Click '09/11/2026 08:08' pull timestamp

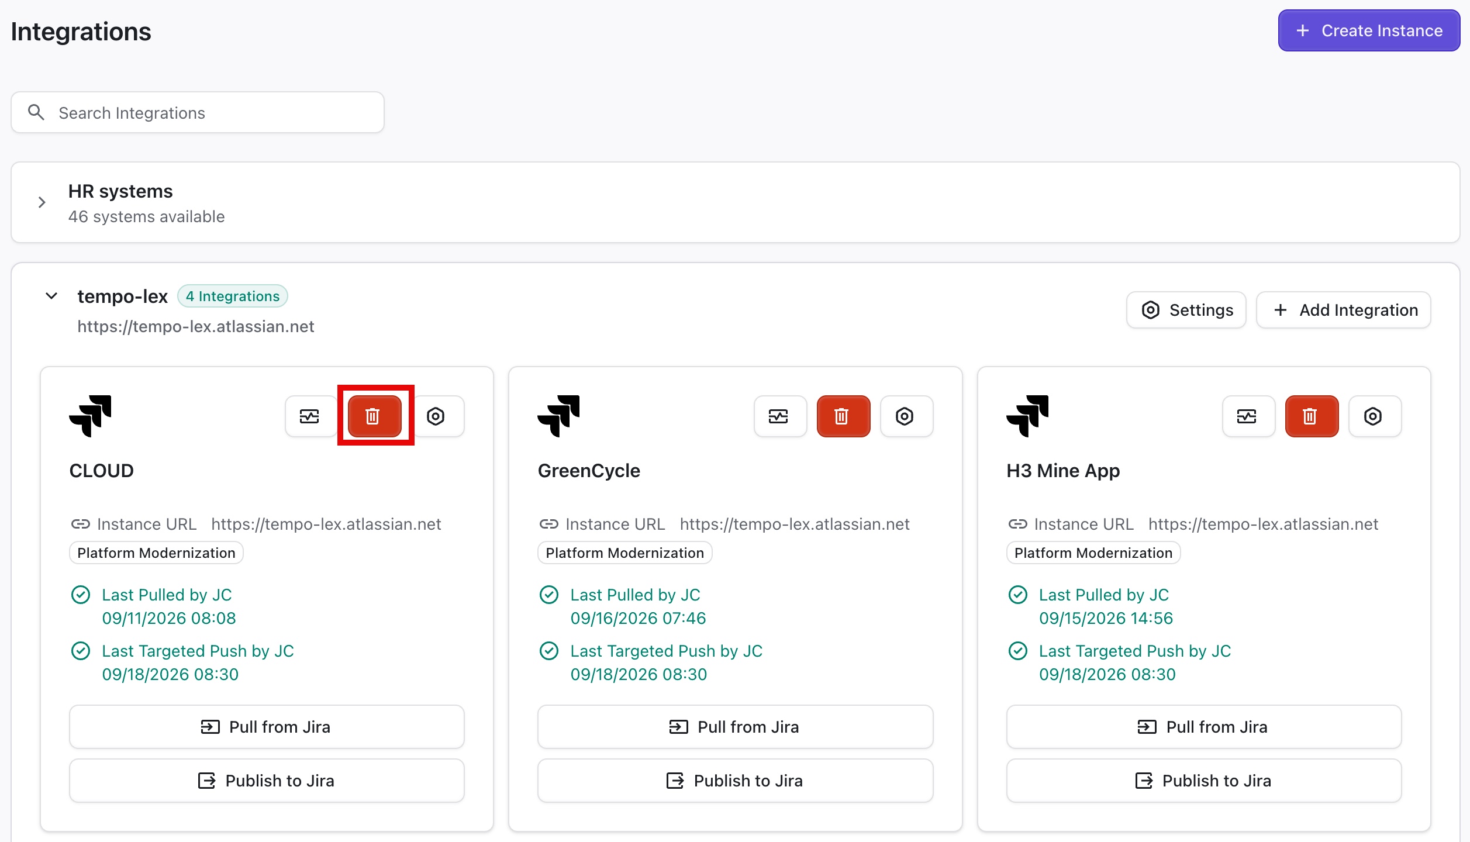169,618
